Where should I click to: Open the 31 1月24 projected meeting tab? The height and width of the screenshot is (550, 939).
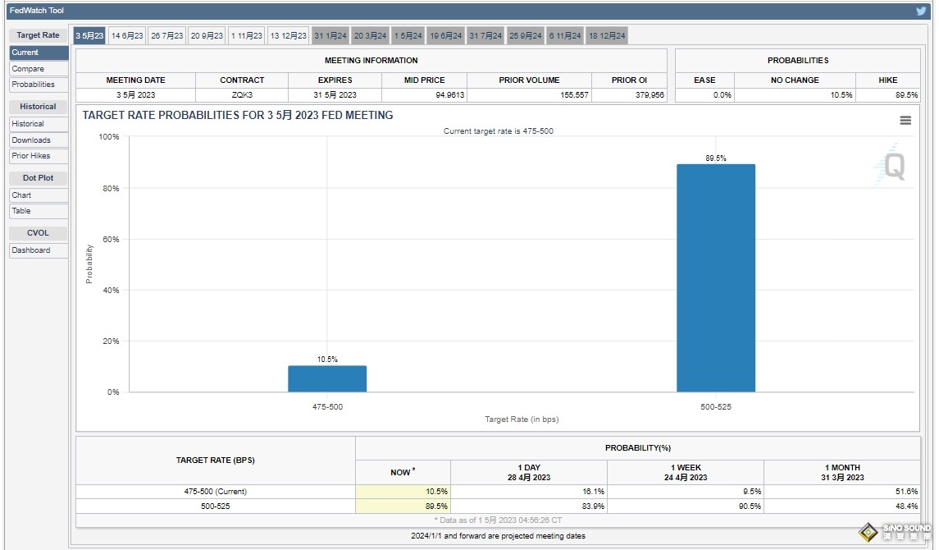point(330,36)
